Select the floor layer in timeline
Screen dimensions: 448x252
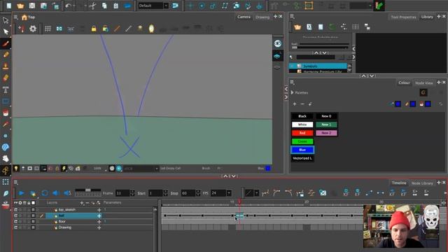[62, 222]
